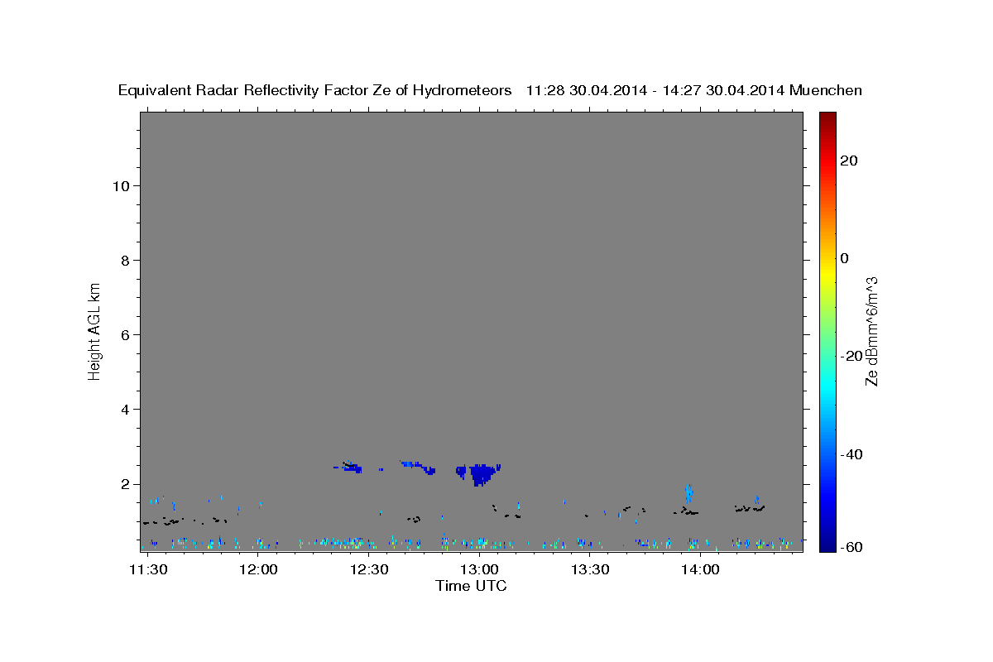This screenshot has width=993, height=662.
Task: Click the height label 4
Action: click(124, 409)
